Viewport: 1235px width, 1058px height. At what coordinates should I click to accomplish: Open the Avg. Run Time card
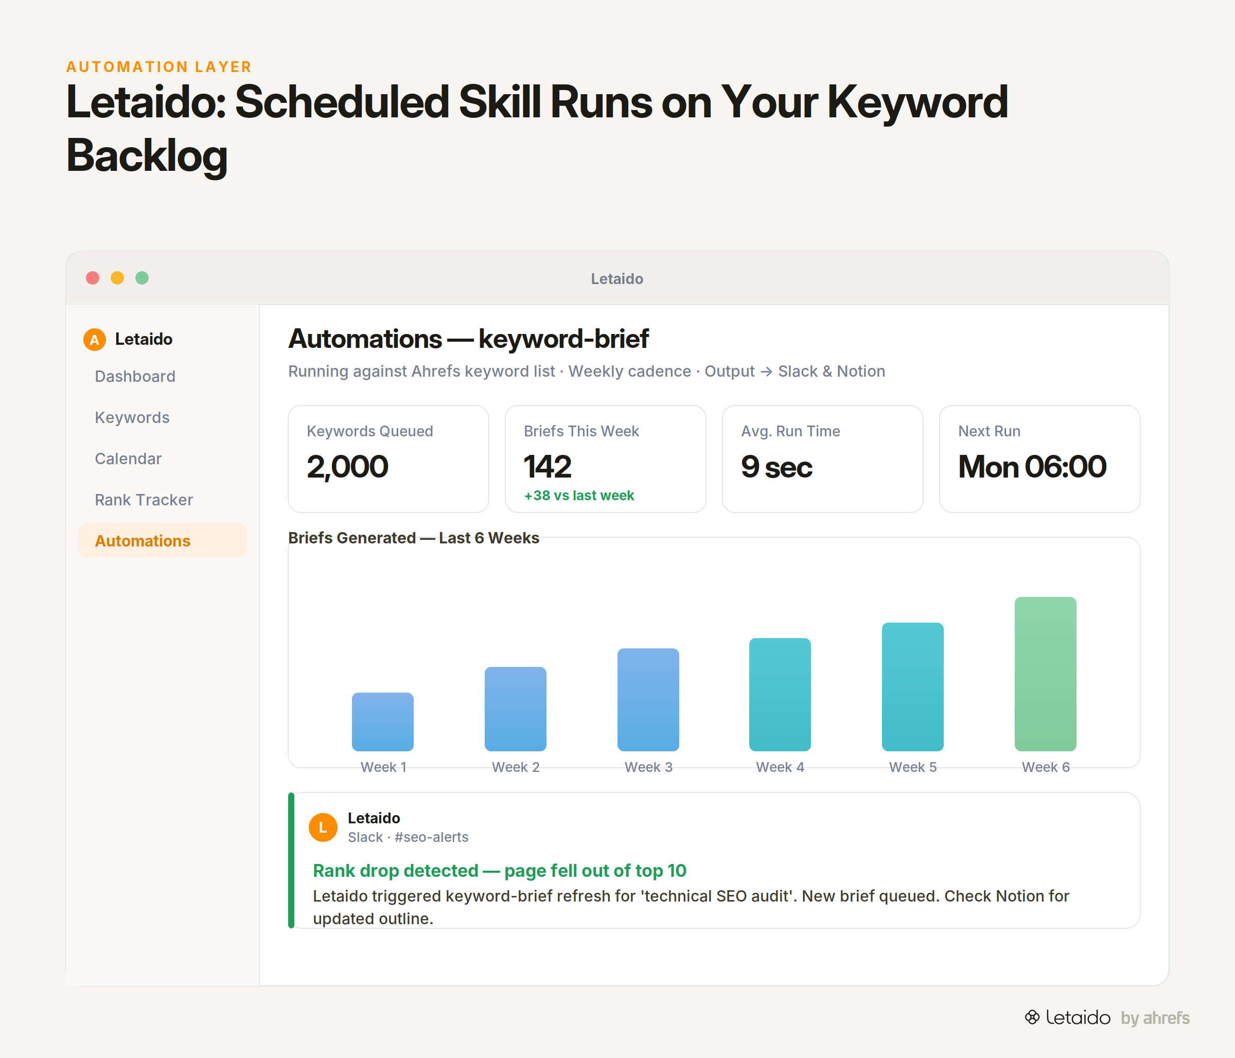(x=822, y=459)
